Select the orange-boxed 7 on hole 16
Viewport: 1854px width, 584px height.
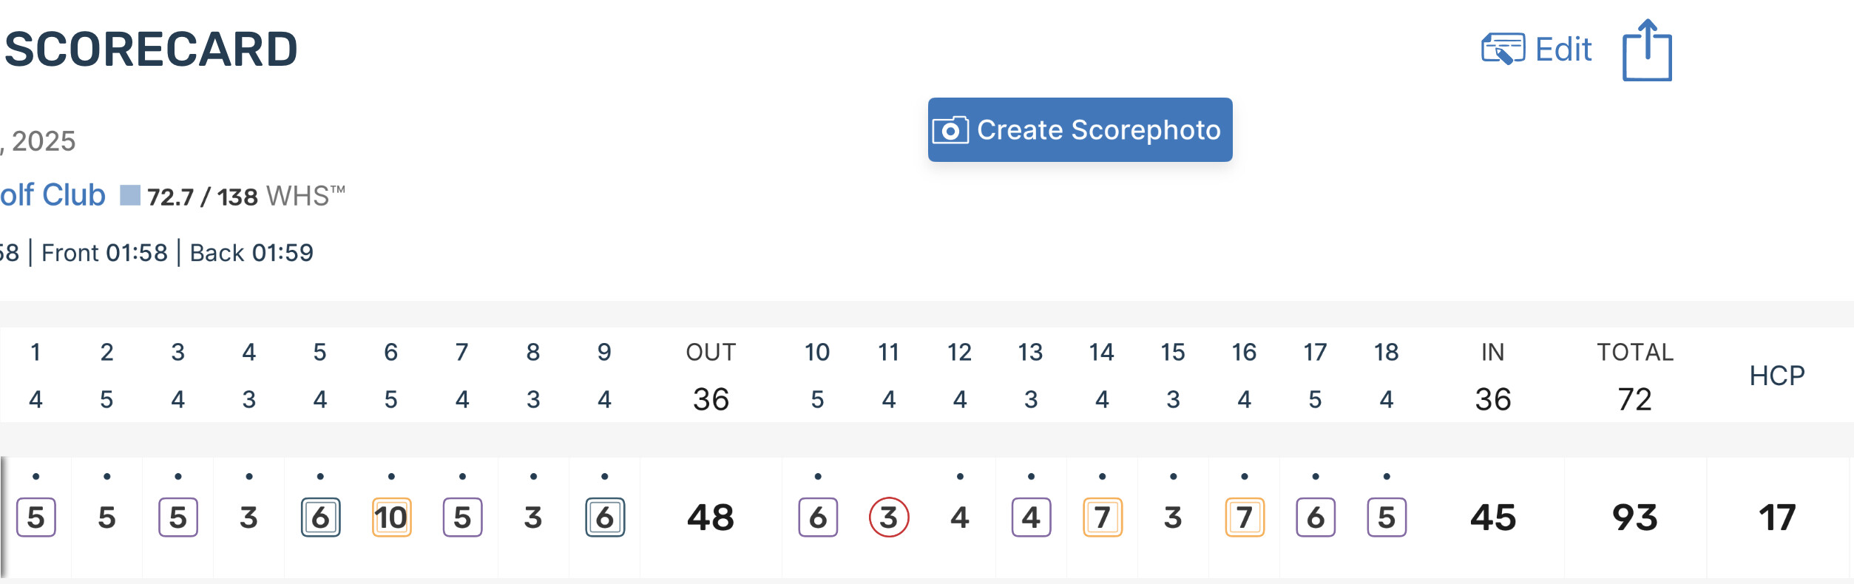coord(1244,517)
